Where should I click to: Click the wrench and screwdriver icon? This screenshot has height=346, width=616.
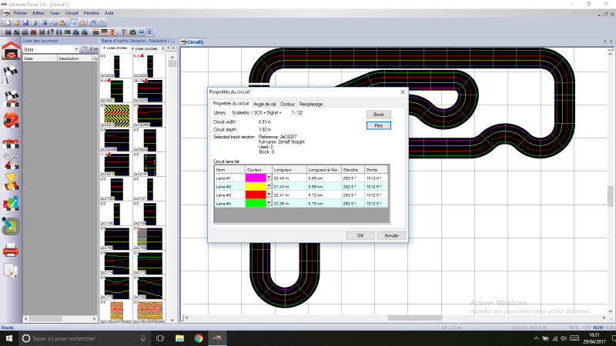[11, 161]
